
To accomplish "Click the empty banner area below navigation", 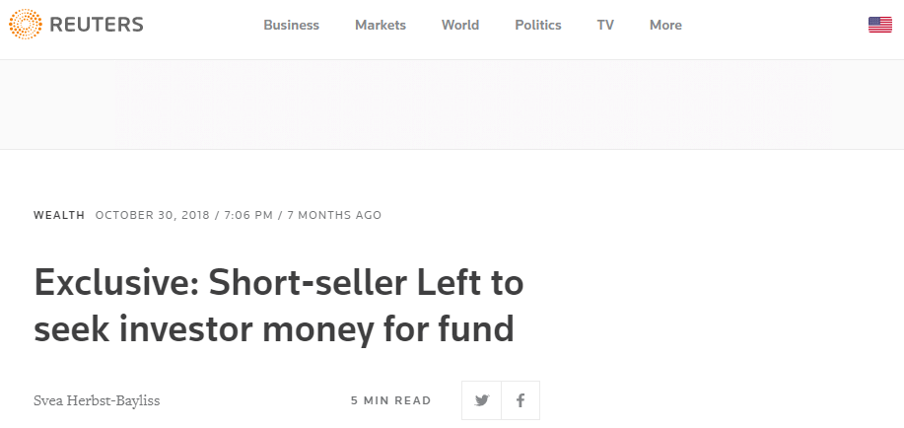I will (452, 104).
